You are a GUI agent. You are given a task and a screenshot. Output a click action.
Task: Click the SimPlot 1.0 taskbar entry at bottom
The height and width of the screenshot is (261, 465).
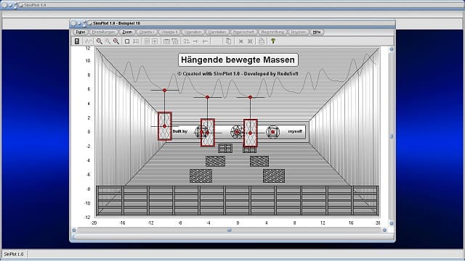[14, 254]
